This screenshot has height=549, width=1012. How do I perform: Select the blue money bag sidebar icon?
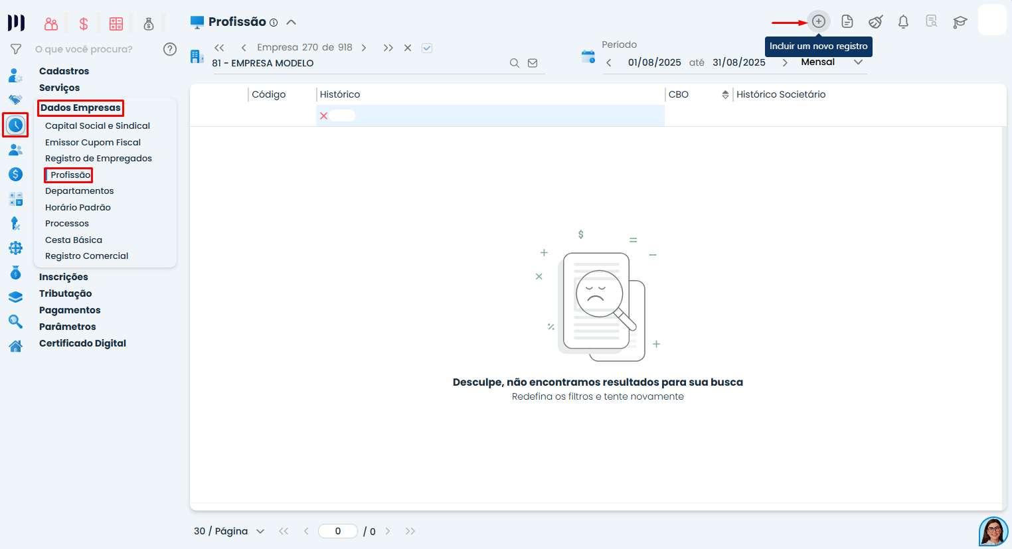tap(15, 273)
